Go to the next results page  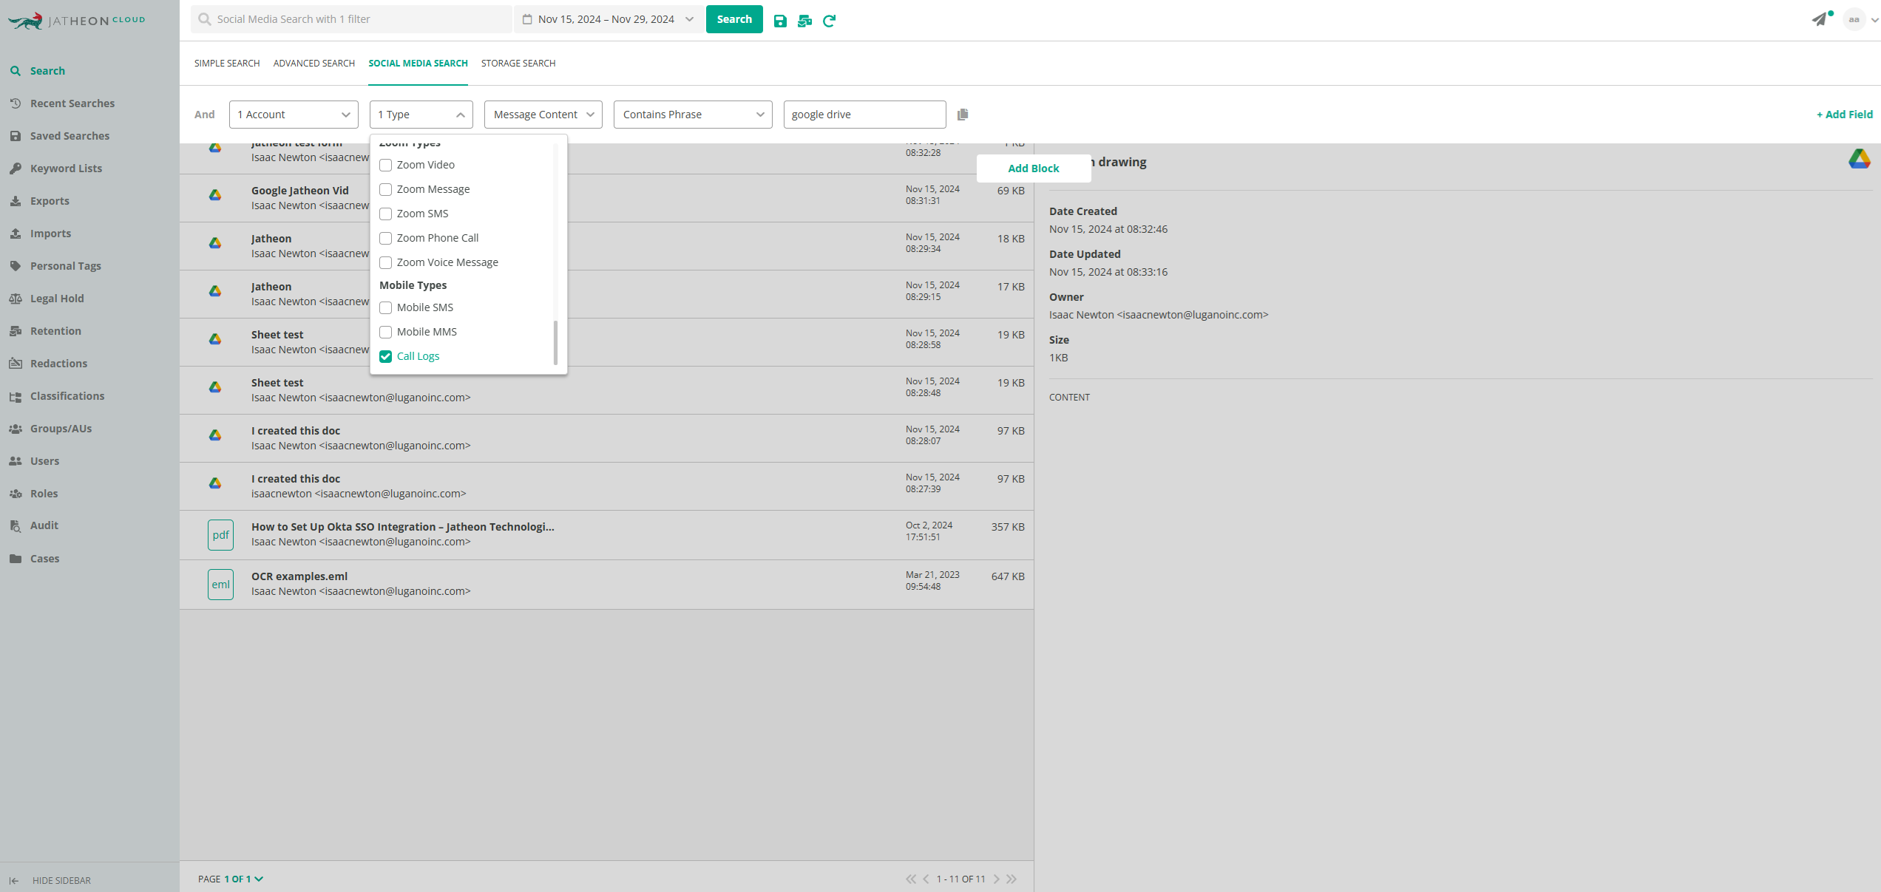coord(996,879)
